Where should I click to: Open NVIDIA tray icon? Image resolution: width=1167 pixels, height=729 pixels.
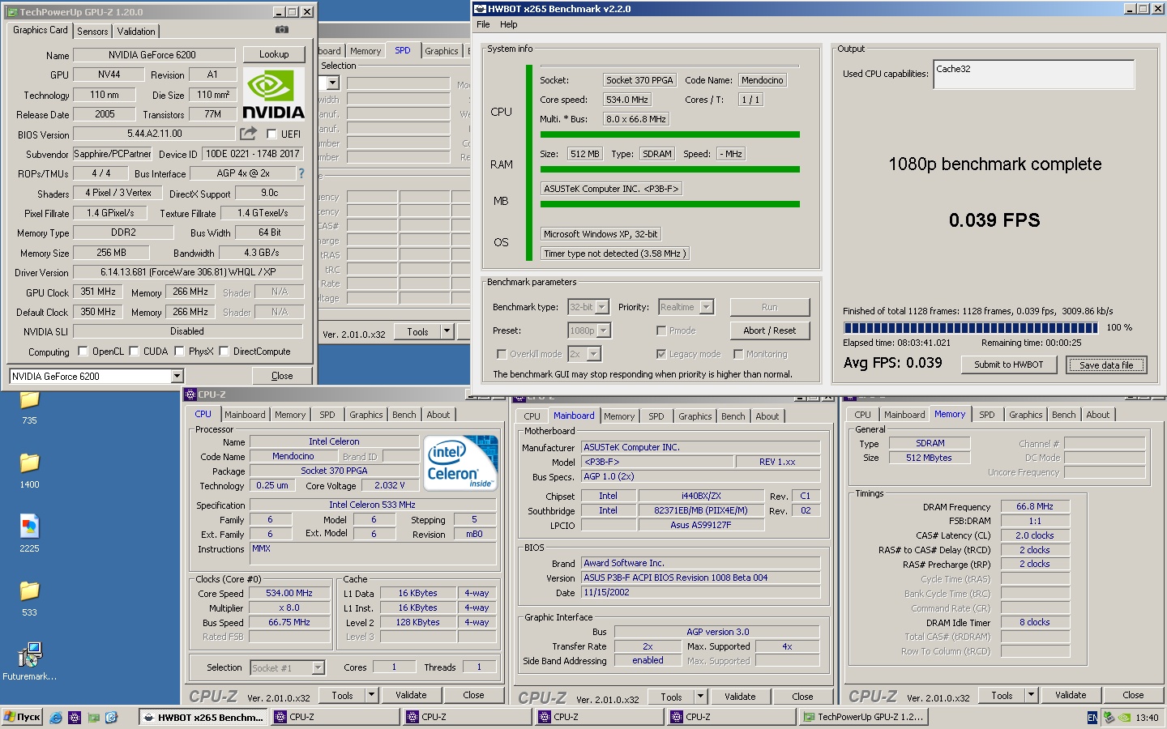click(1125, 718)
